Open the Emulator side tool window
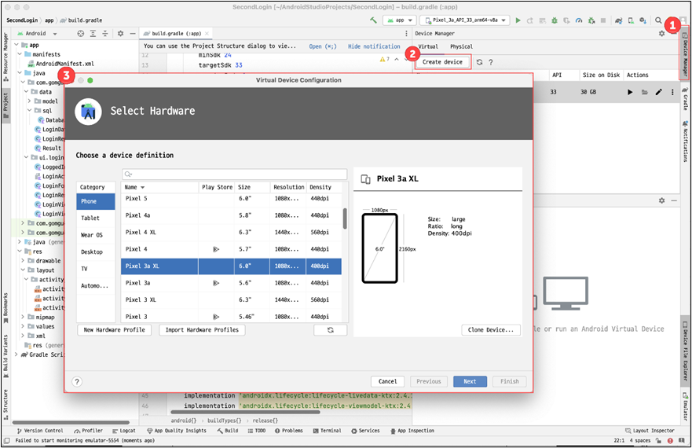Image resolution: width=692 pixels, height=448 pixels. [x=685, y=406]
